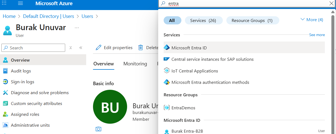Open the ellipsis menu beside Burak Unuvar

[x=77, y=28]
